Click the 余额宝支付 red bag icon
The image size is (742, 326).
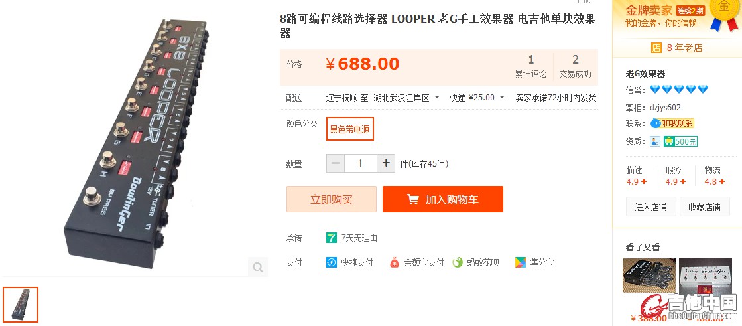click(394, 262)
